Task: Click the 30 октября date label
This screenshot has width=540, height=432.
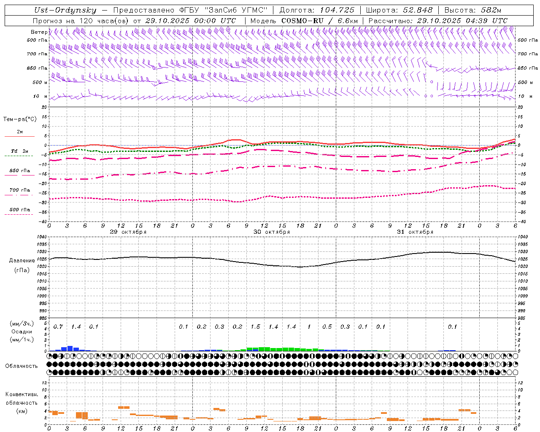Action: tap(272, 232)
